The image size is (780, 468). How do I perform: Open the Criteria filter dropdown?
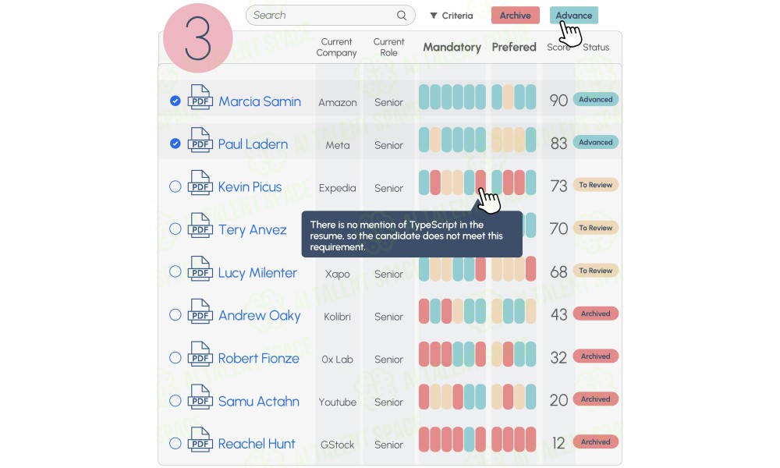click(451, 16)
